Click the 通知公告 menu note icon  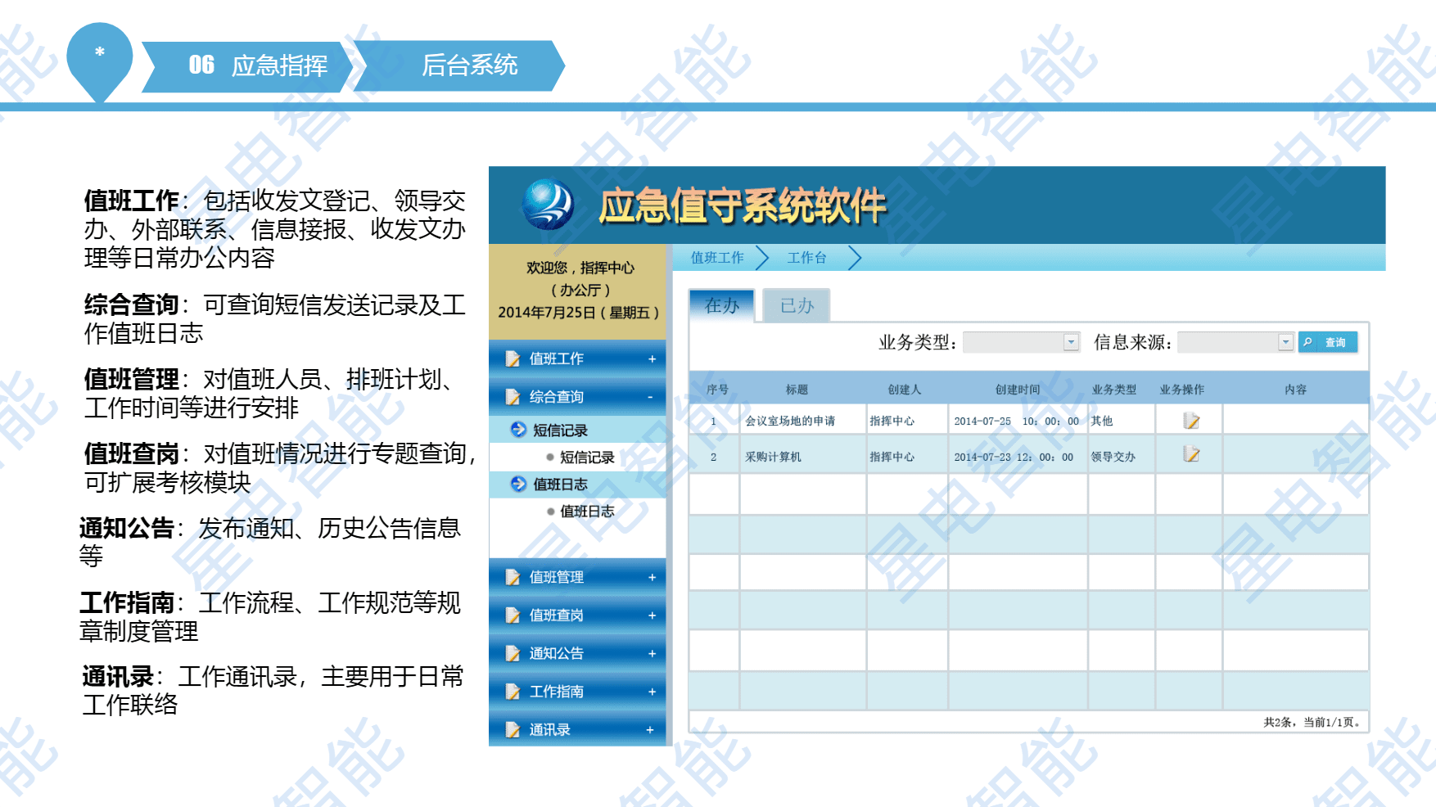(513, 653)
